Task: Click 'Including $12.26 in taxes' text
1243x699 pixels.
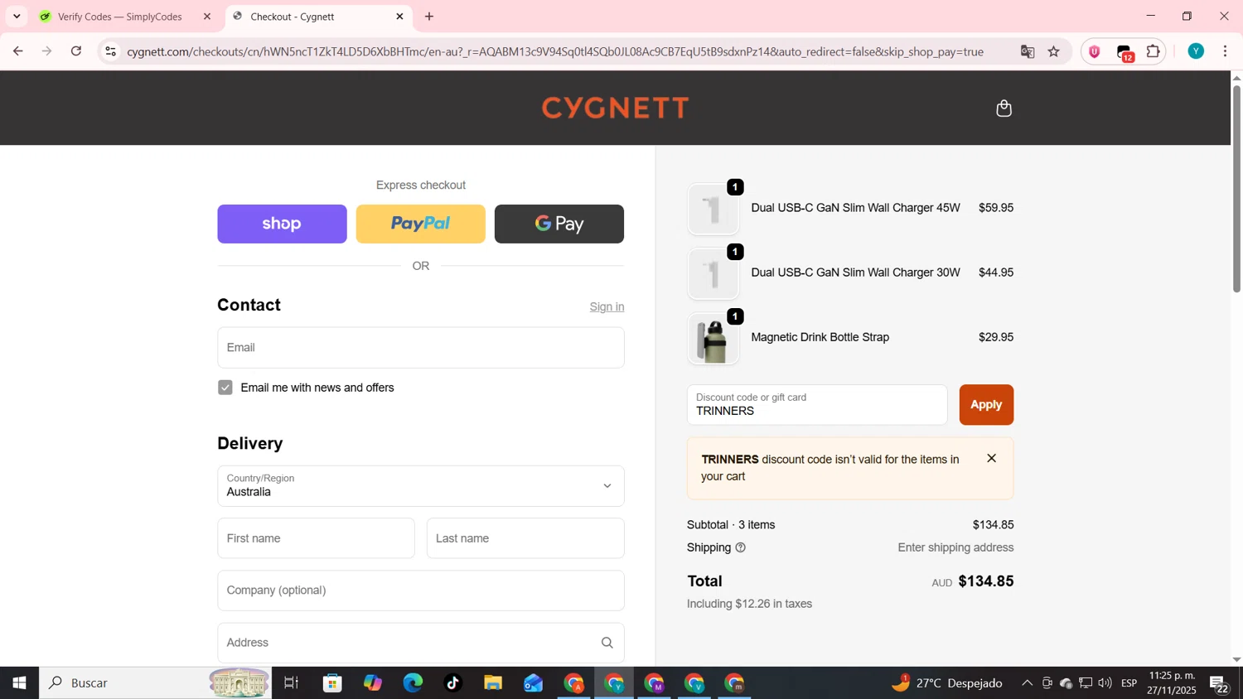Action: 749,604
